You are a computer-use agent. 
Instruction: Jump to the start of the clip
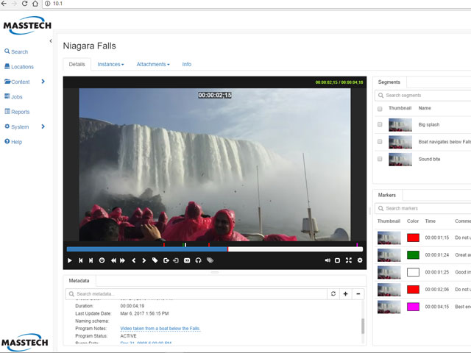click(80, 260)
